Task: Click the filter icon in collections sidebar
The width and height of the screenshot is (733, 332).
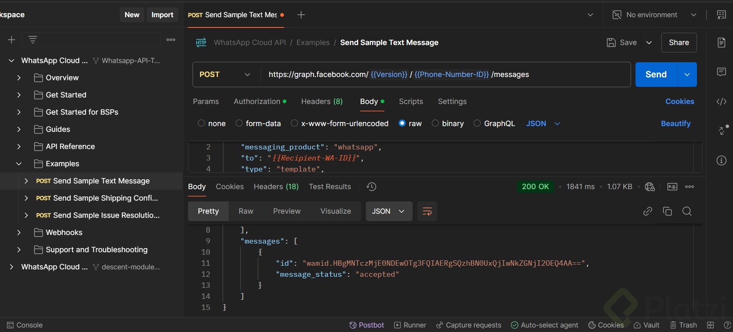Action: point(33,40)
